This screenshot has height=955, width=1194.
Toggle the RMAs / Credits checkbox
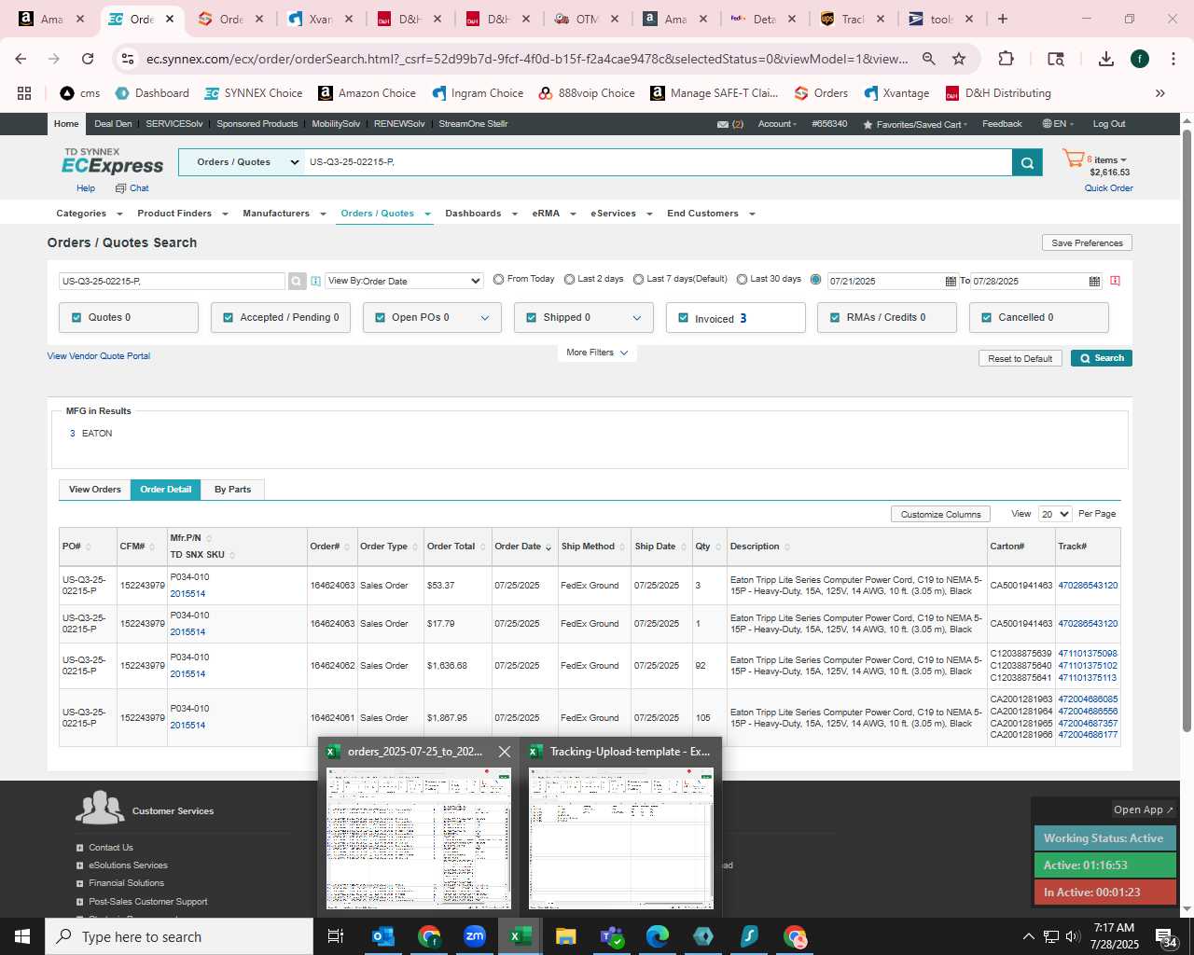835,317
